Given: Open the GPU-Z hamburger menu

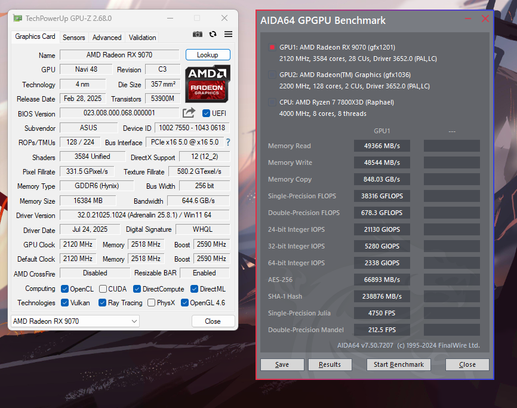Looking at the screenshot, I should point(228,34).
